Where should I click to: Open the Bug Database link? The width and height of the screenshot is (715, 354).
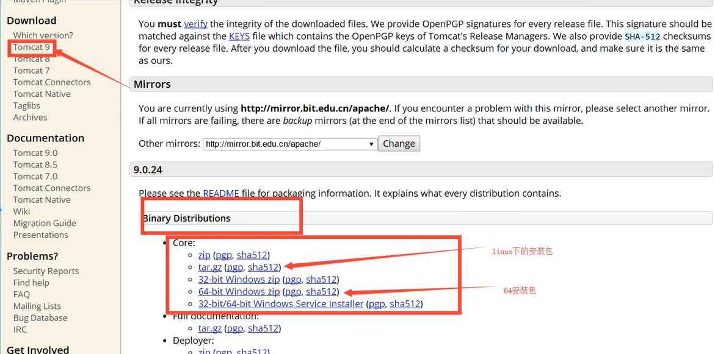[x=40, y=317]
